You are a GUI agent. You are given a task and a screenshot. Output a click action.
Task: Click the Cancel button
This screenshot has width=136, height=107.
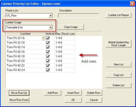pyautogui.click(x=94, y=100)
